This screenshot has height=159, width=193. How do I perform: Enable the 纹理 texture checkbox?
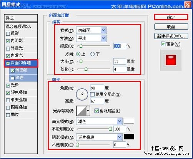tap(13, 78)
